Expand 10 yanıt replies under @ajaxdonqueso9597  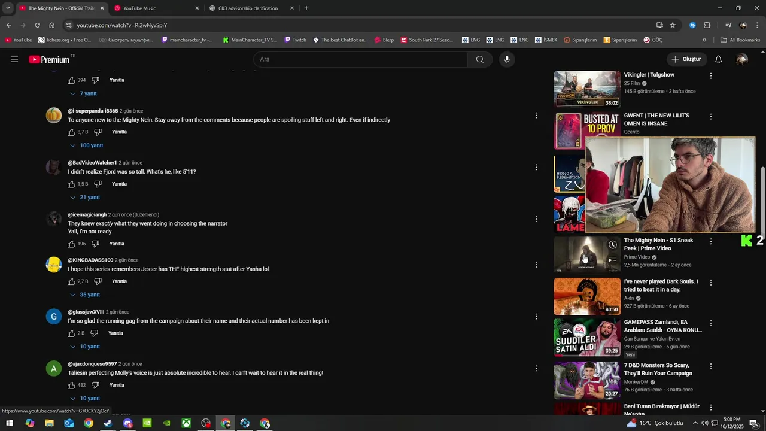pos(85,399)
